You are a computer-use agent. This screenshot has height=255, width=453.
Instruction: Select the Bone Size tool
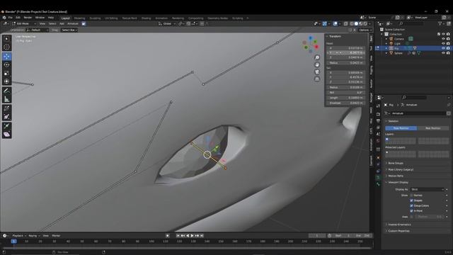[6, 117]
